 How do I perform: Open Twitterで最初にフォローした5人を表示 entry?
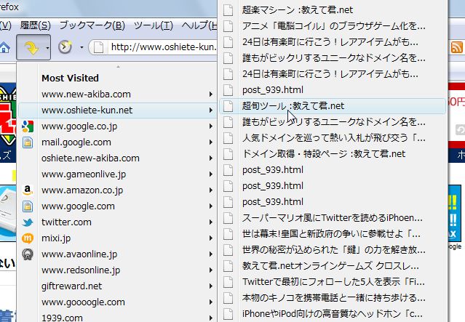coord(332,282)
